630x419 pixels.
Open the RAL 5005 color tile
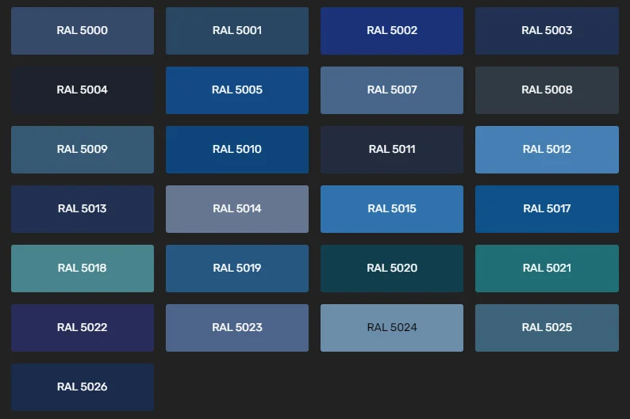point(237,90)
